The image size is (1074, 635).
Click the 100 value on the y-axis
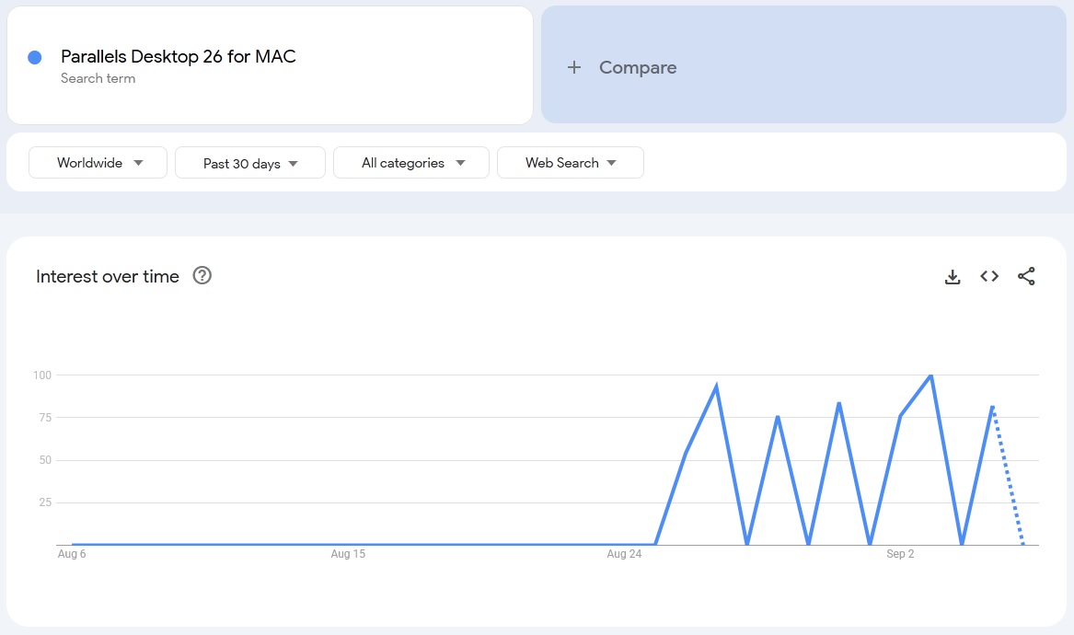(x=41, y=375)
